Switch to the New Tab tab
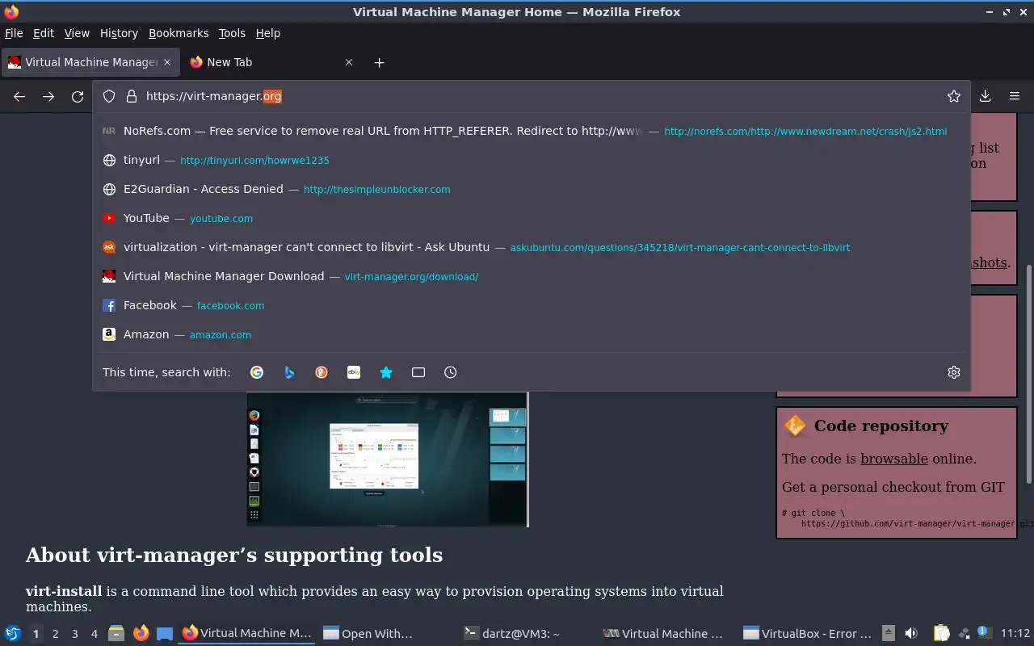The height and width of the screenshot is (646, 1034). (273, 62)
